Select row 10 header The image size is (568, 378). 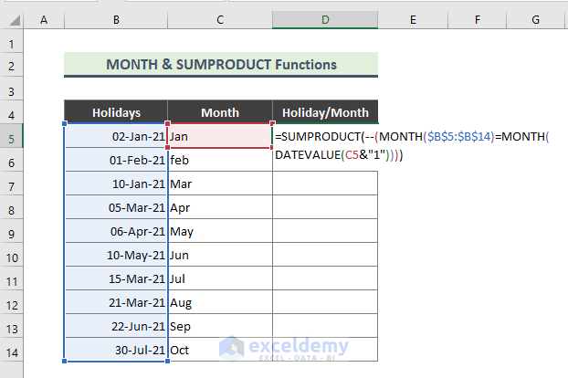[x=14, y=255]
